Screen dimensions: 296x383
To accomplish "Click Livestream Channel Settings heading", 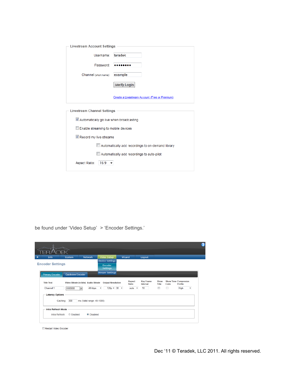I will coord(93,111).
